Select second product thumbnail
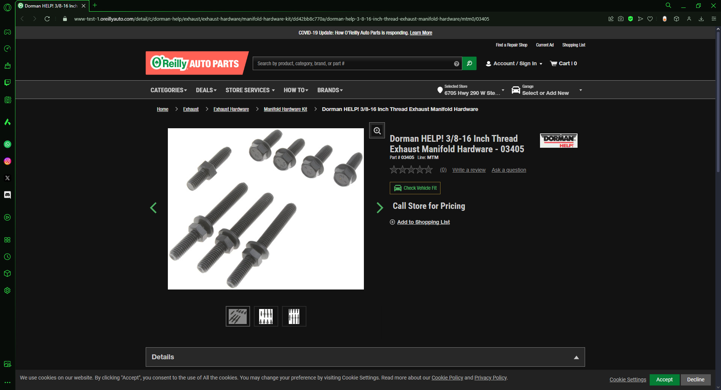This screenshot has height=390, width=721. tap(266, 316)
